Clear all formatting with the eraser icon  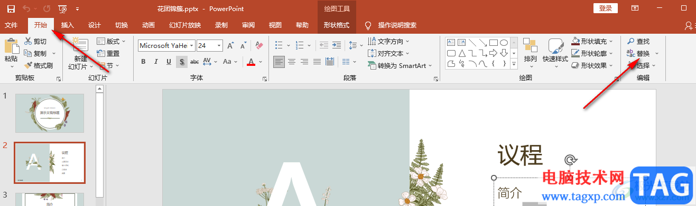click(x=259, y=46)
